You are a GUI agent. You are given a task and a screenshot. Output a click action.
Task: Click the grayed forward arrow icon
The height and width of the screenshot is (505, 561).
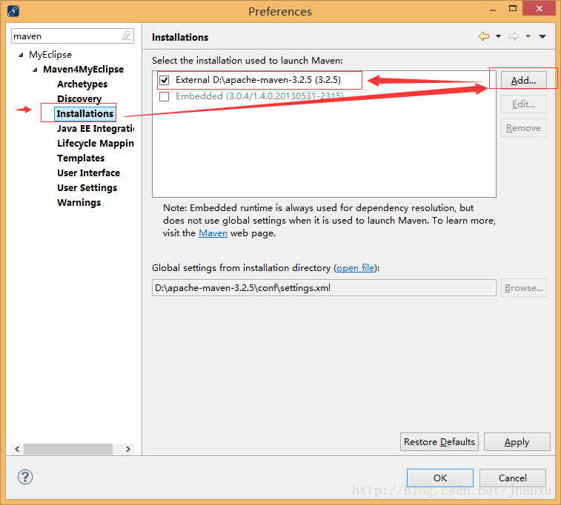[514, 36]
